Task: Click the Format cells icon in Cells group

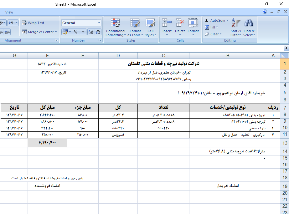Action: click(x=193, y=23)
